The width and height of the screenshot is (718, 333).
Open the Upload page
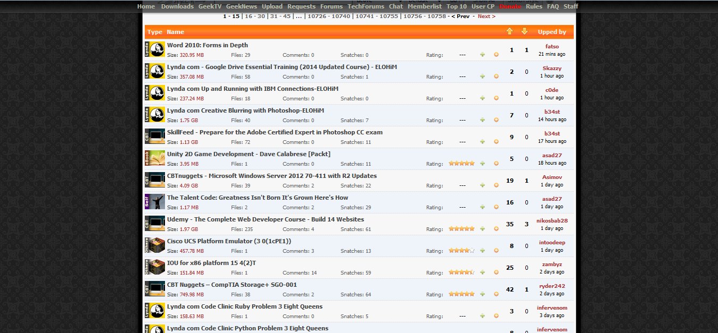click(x=272, y=6)
